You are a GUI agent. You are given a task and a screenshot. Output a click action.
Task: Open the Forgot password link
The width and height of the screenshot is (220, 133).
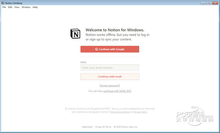point(110,85)
